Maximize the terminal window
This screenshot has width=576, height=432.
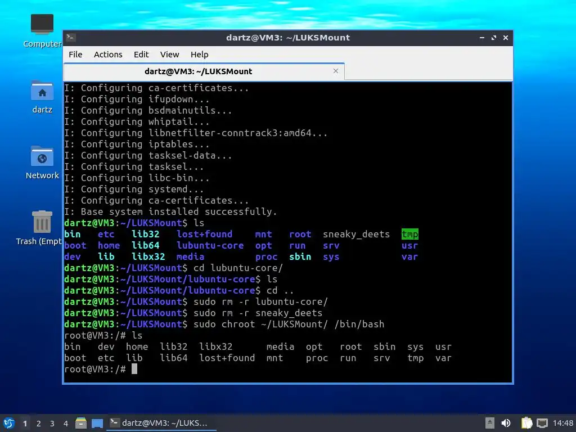pos(494,38)
